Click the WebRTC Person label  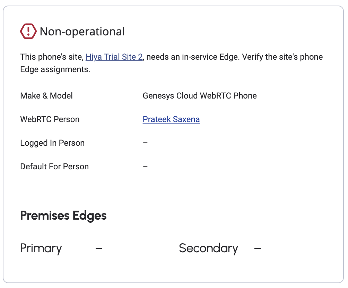(x=50, y=119)
